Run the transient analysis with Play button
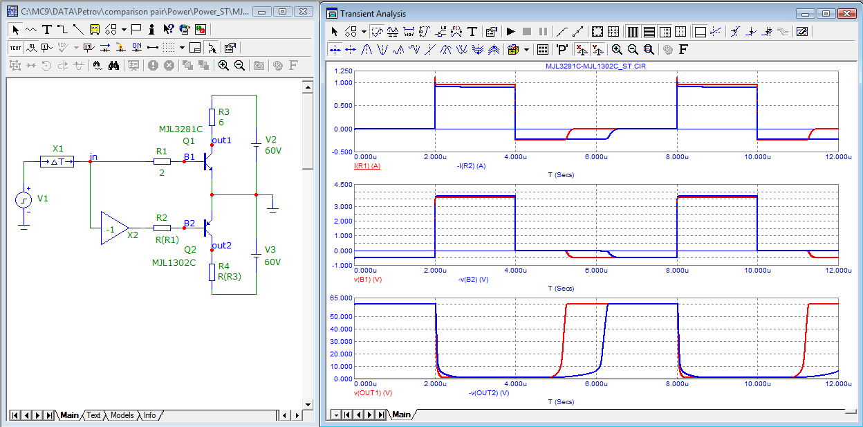This screenshot has width=863, height=427. [510, 32]
